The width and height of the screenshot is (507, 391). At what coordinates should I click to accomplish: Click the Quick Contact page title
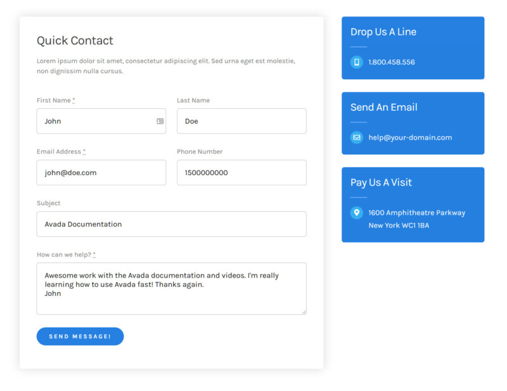pyautogui.click(x=75, y=40)
